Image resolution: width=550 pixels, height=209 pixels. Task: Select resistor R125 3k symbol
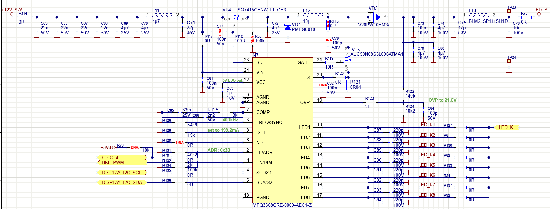pos(225,112)
